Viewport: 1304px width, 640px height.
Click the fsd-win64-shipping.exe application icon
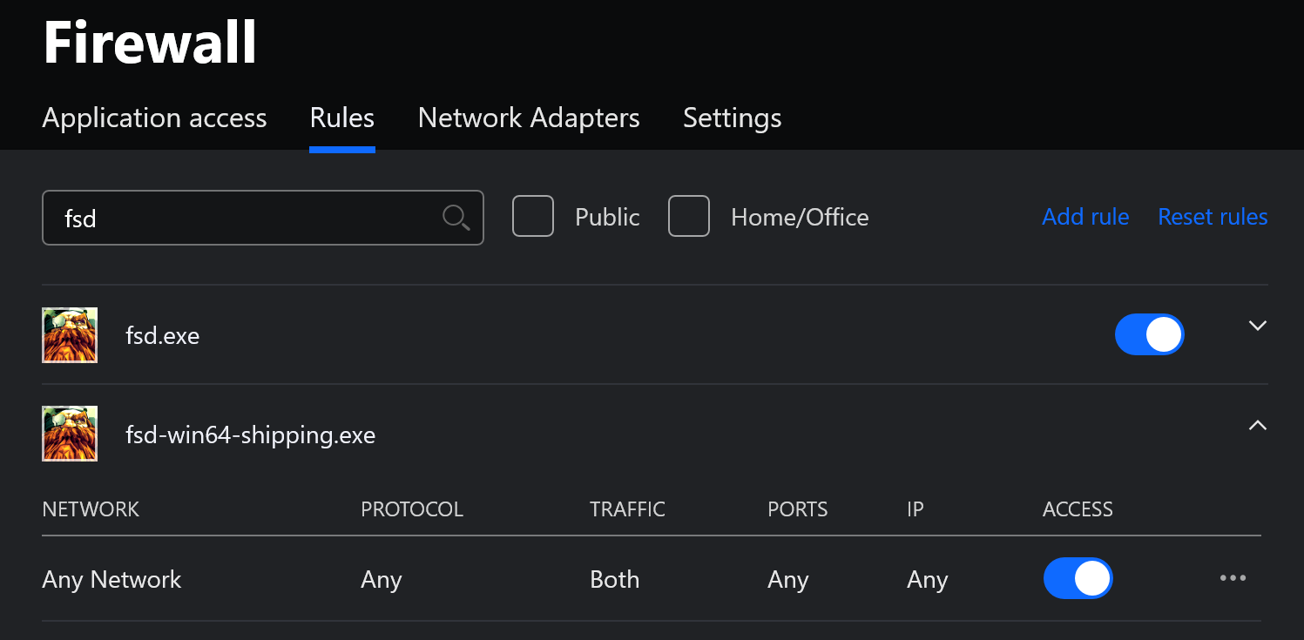click(x=70, y=434)
